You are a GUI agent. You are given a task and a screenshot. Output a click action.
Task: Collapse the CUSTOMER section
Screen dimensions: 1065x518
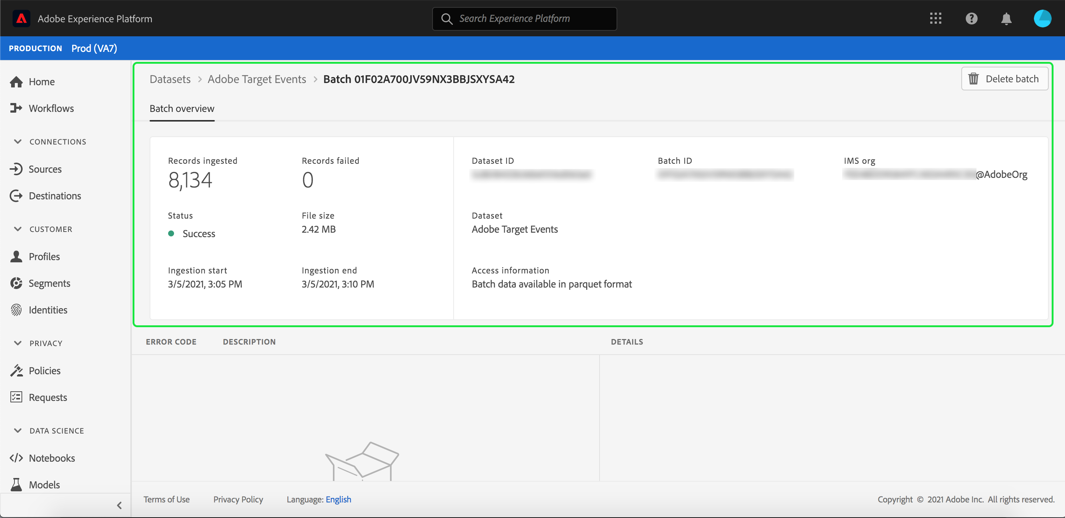[18, 229]
